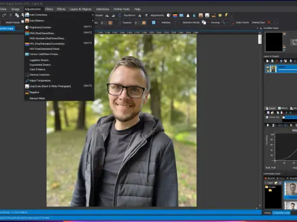297x222 pixels.
Task: Click the play icon under Curves panel
Action: 268,125
